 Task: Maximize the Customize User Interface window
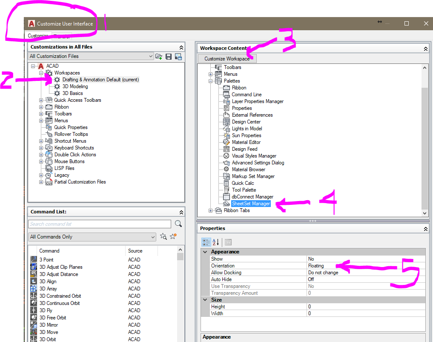(x=407, y=24)
